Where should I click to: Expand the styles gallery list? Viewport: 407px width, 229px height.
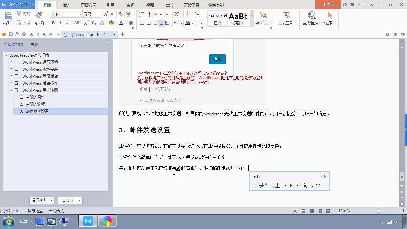pos(252,23)
